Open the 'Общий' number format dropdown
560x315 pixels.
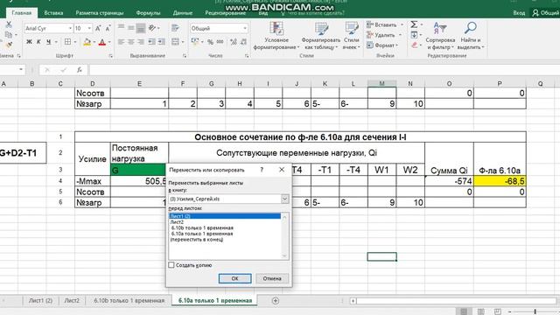245,28
